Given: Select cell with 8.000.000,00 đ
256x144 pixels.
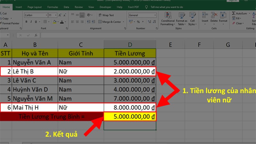Looking at the screenshot, I should coord(130,108).
